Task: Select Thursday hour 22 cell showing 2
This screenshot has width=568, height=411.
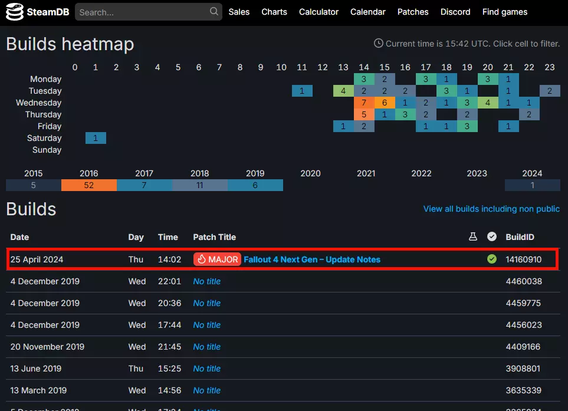Action: [x=529, y=114]
